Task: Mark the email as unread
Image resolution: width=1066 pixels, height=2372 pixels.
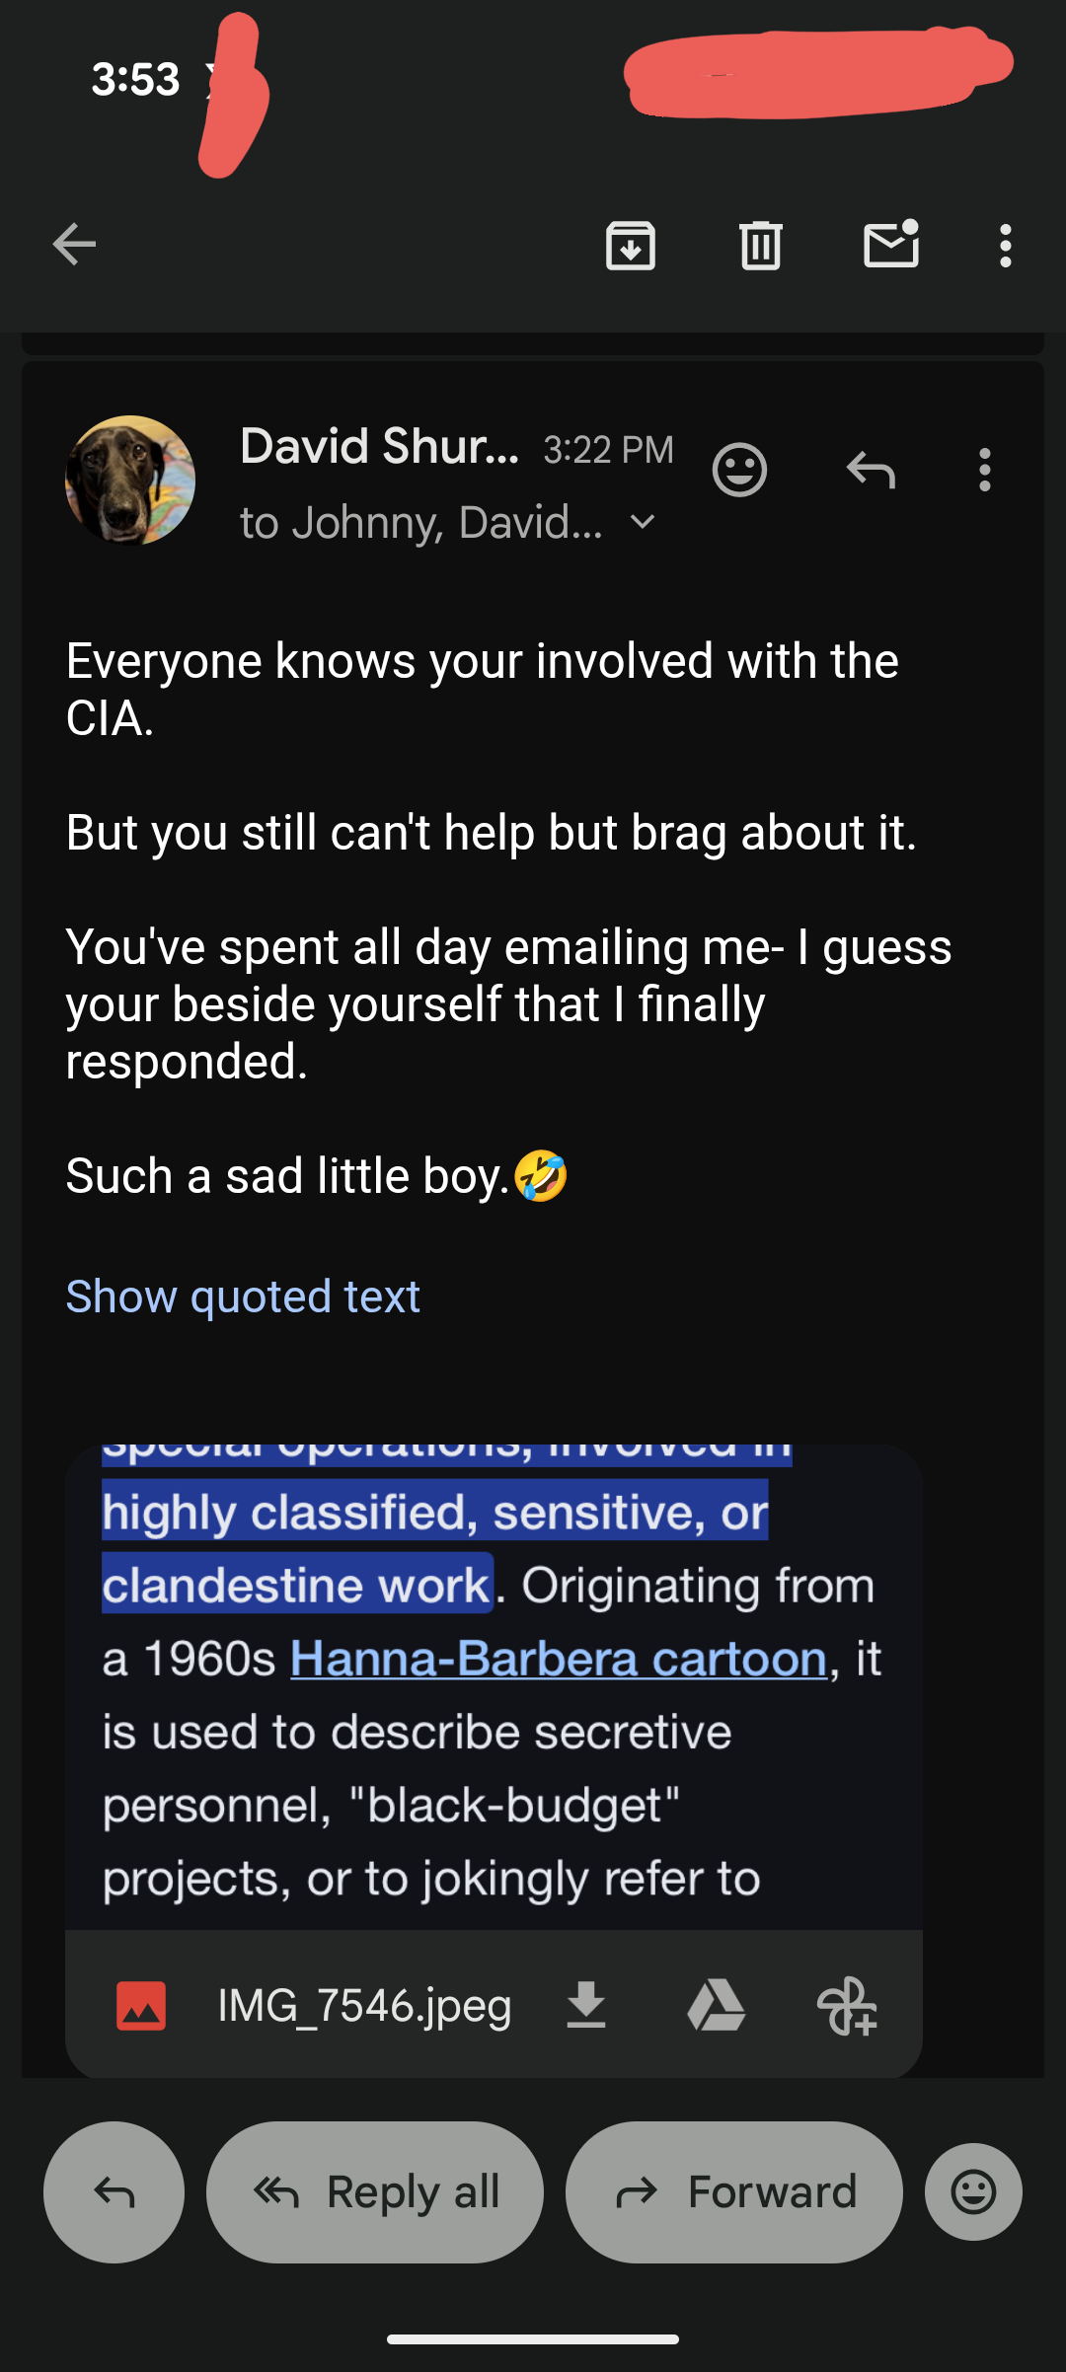Action: click(891, 245)
